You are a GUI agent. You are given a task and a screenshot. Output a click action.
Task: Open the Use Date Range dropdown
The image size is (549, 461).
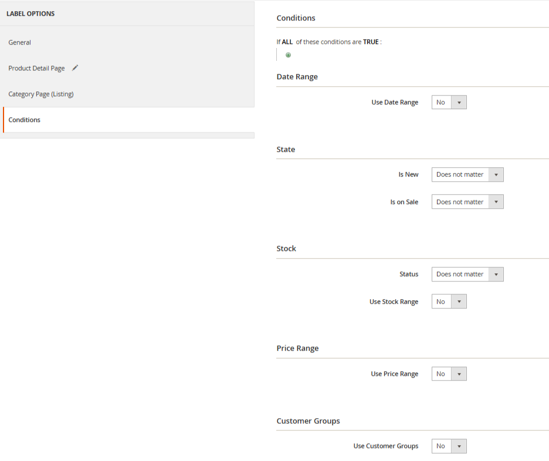[x=449, y=103]
